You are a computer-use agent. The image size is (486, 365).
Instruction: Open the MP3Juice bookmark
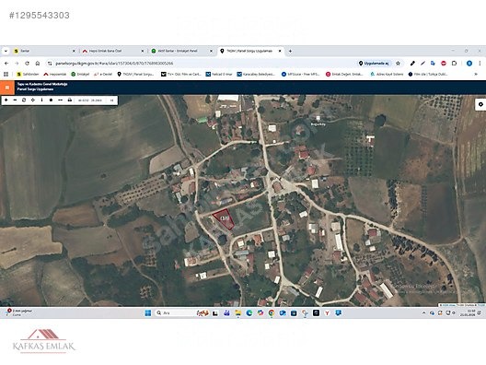(x=300, y=74)
